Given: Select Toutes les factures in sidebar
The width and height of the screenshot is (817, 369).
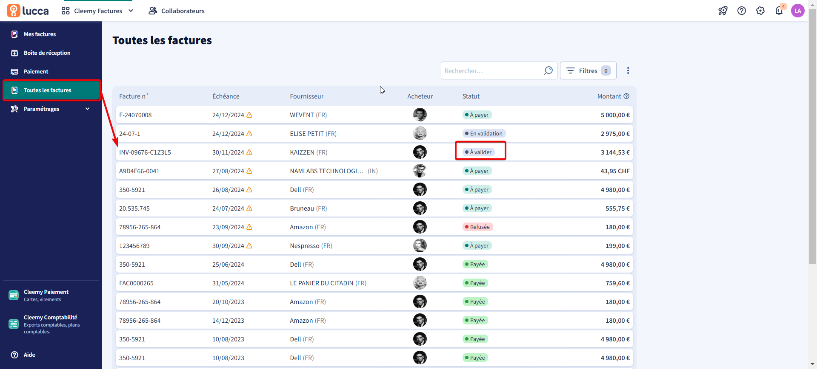Looking at the screenshot, I should click(51, 90).
